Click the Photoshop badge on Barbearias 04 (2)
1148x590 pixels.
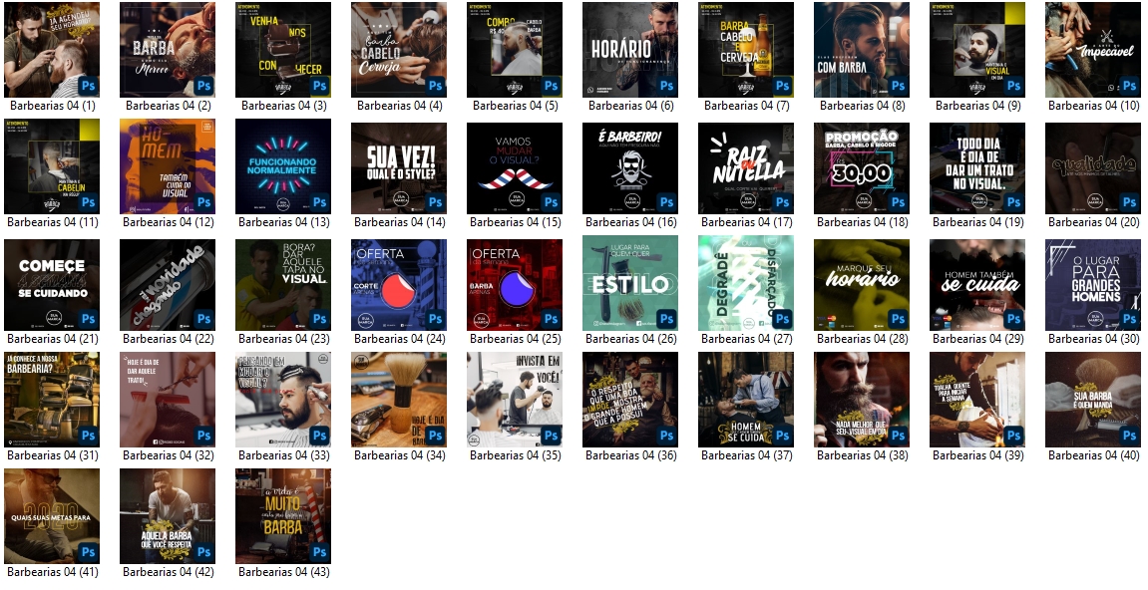tap(203, 86)
